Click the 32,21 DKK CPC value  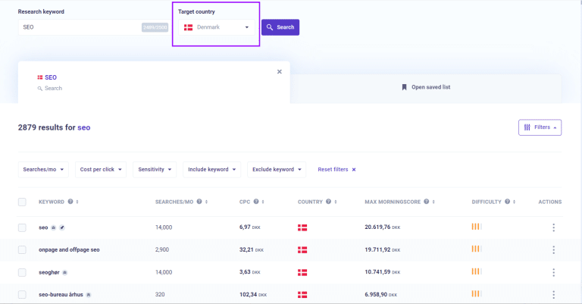tap(252, 250)
